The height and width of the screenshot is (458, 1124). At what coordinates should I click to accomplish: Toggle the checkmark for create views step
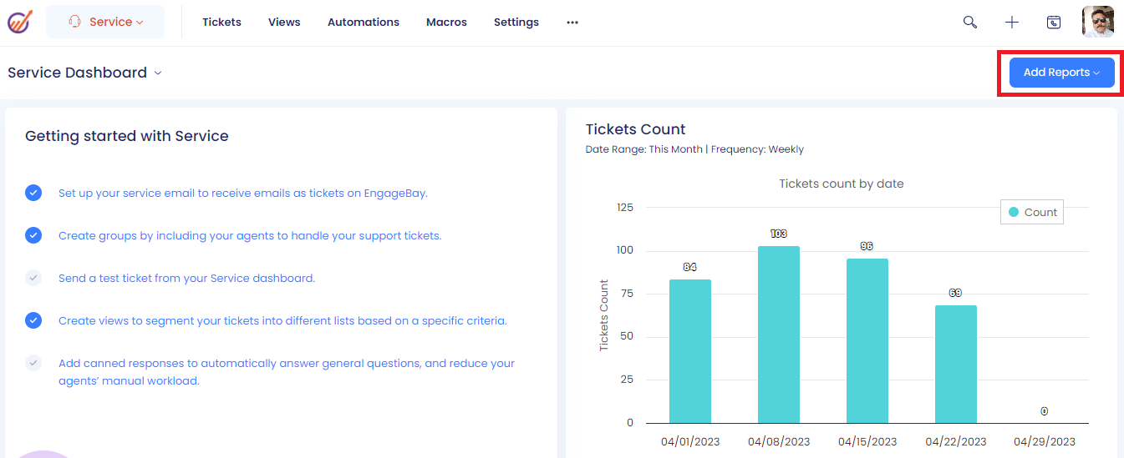tap(33, 320)
